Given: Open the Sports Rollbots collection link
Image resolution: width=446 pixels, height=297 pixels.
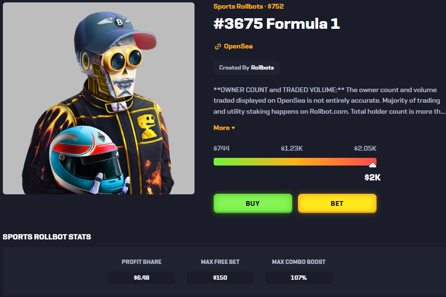Looking at the screenshot, I should pos(238,6).
